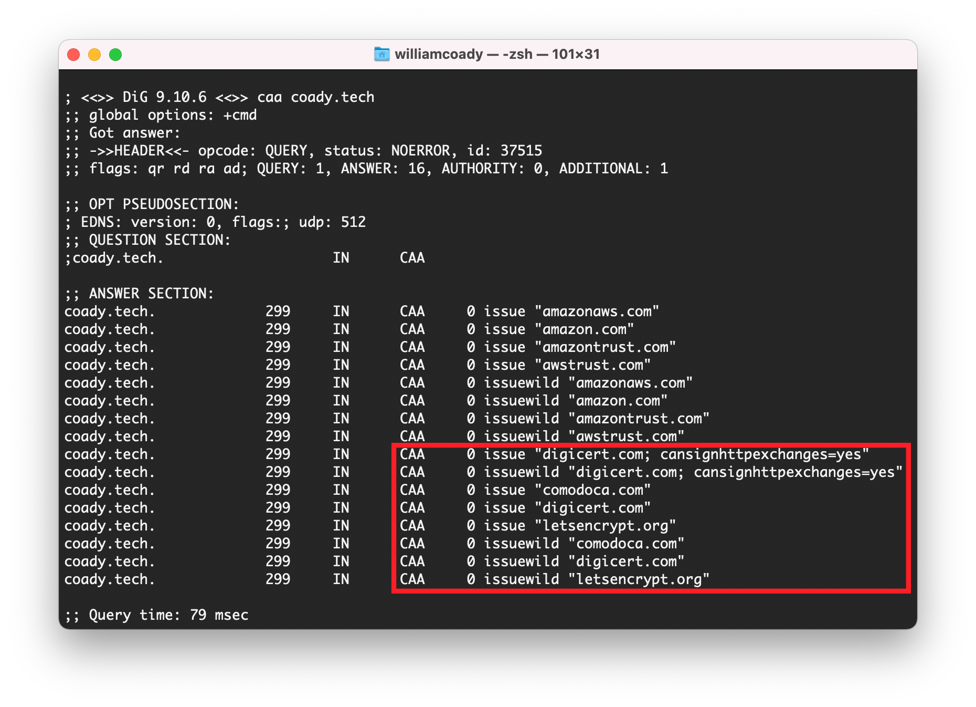Image resolution: width=976 pixels, height=707 pixels.
Task: Maximize the terminal with green button
Action: [115, 55]
